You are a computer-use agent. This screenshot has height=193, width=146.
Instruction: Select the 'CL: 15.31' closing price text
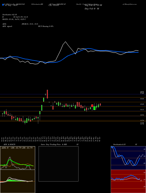[x=54, y=5]
